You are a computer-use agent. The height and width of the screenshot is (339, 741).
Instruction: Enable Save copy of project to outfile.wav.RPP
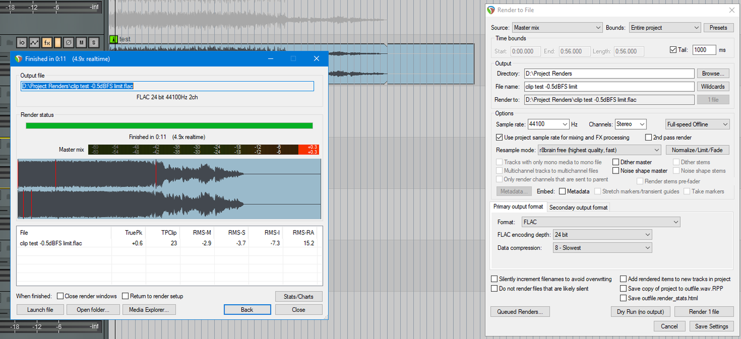tap(623, 288)
